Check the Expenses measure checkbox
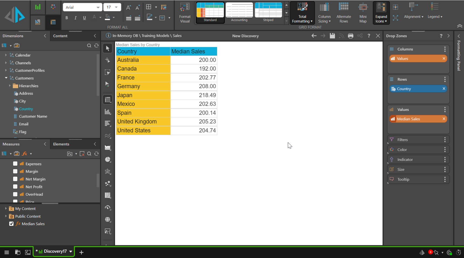Screen dimensions: 464x258 15,164
